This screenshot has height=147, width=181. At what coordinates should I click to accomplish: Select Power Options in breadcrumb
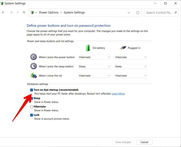49,12
